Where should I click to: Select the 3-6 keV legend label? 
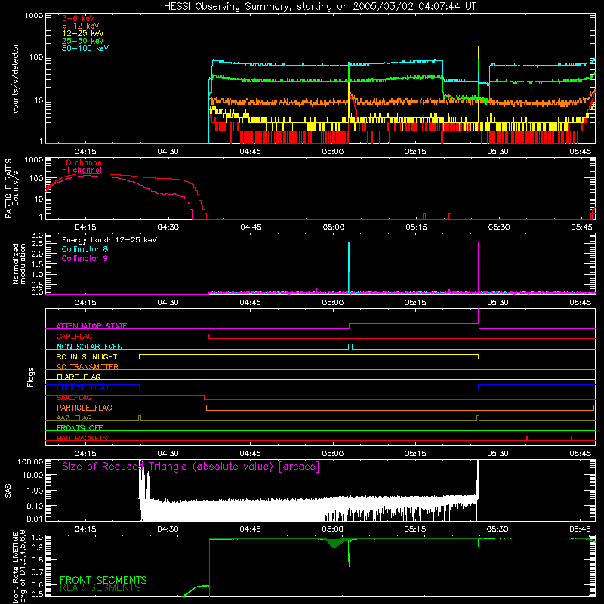click(79, 18)
